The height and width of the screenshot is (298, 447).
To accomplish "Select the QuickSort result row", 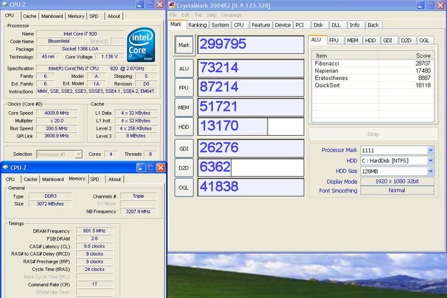I will (373, 85).
